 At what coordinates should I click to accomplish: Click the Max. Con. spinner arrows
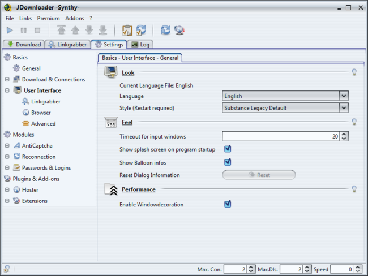pyautogui.click(x=251, y=269)
